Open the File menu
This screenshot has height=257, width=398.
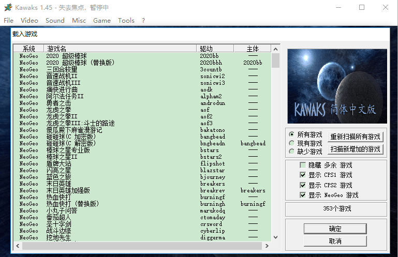pyautogui.click(x=8, y=20)
